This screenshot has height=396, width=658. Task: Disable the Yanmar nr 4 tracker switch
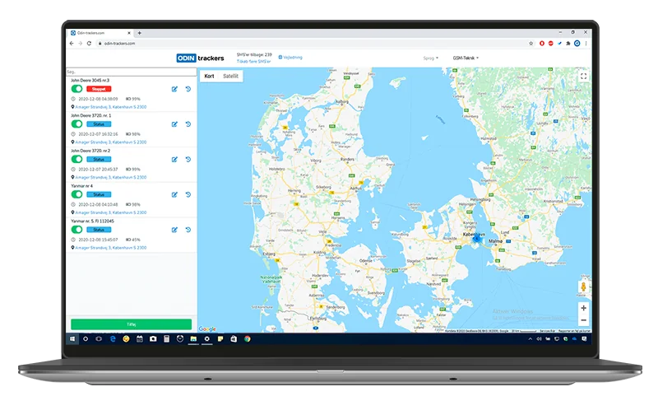click(x=76, y=194)
